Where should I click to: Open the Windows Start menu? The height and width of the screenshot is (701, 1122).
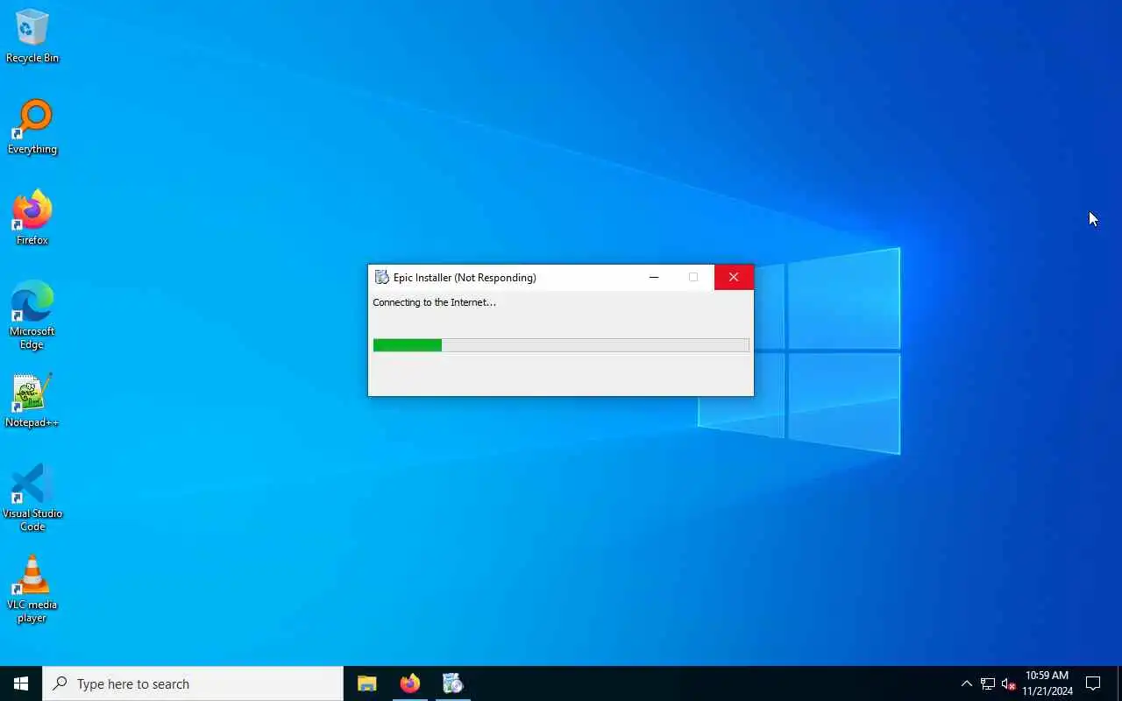click(21, 683)
